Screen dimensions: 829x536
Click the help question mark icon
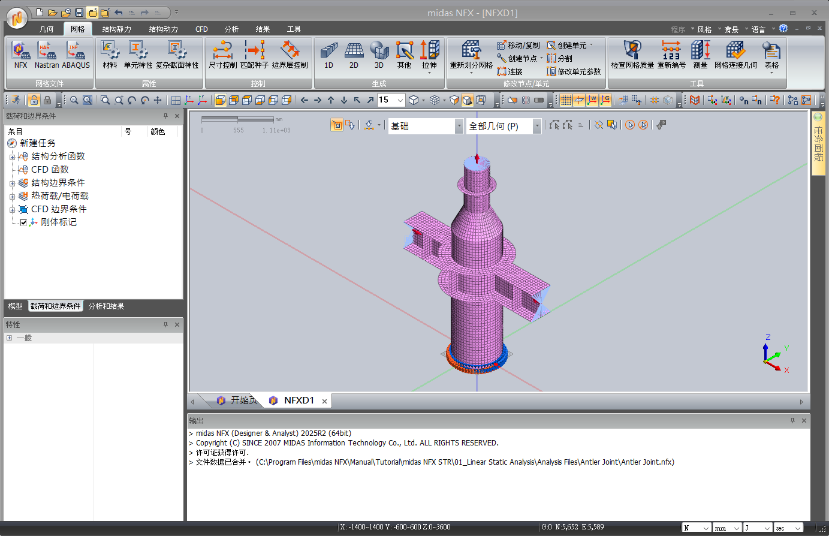[783, 28]
